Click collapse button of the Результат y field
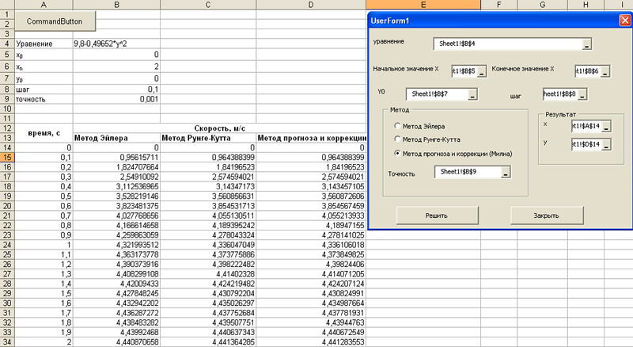Screen dimensions: 633x347 605,144
